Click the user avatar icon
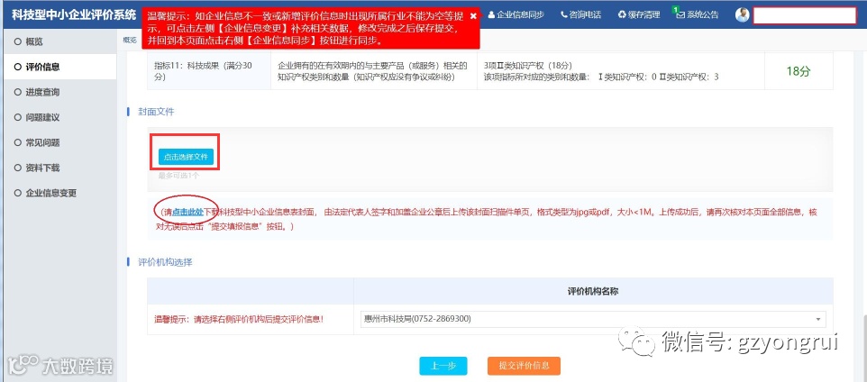Viewport: 867px width, 382px height. (x=742, y=15)
